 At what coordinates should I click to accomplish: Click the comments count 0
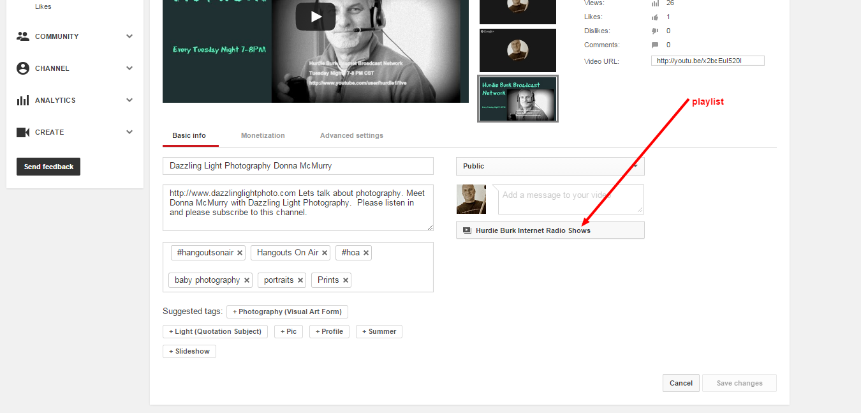668,45
